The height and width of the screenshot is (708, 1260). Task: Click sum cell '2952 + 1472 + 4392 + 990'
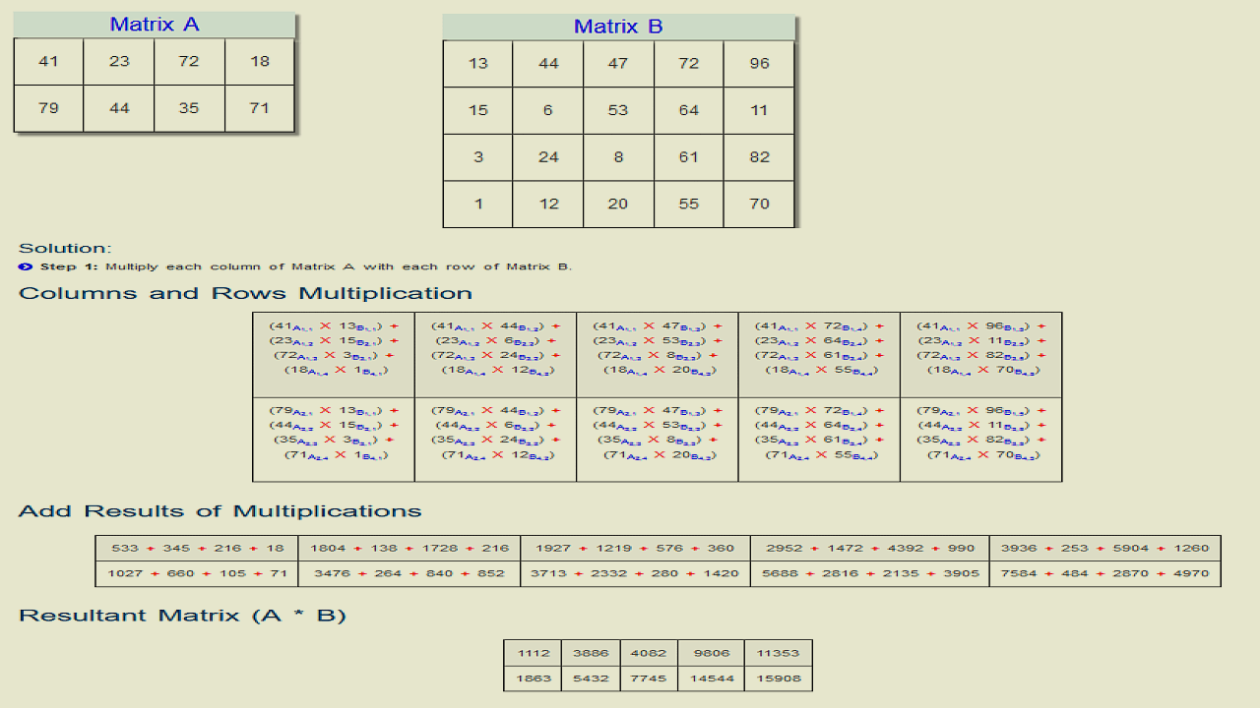870,548
